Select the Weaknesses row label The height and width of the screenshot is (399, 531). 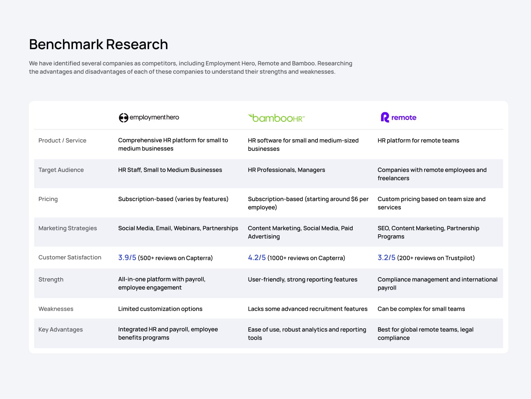[x=56, y=309]
